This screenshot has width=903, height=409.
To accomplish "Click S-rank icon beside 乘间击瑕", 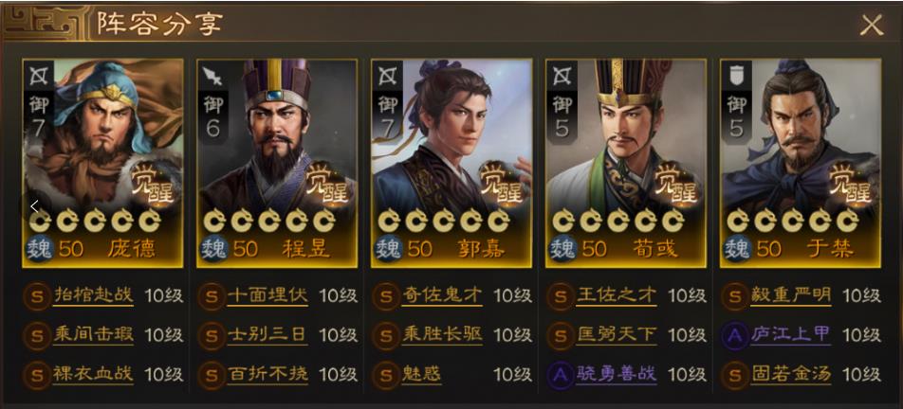I will 36,335.
